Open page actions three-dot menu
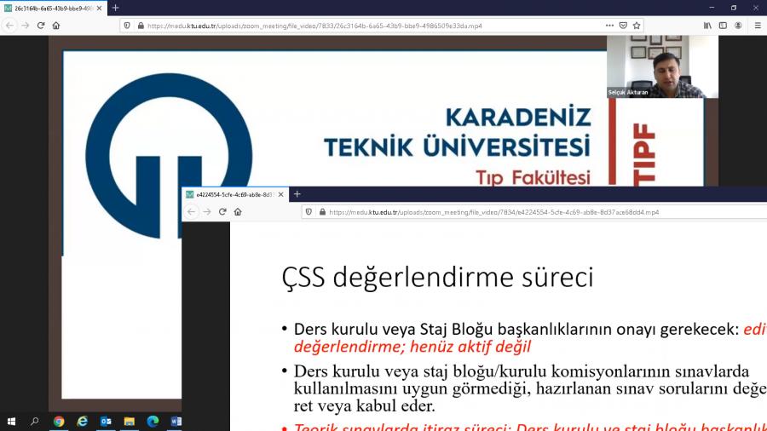The width and height of the screenshot is (767, 431). click(609, 26)
